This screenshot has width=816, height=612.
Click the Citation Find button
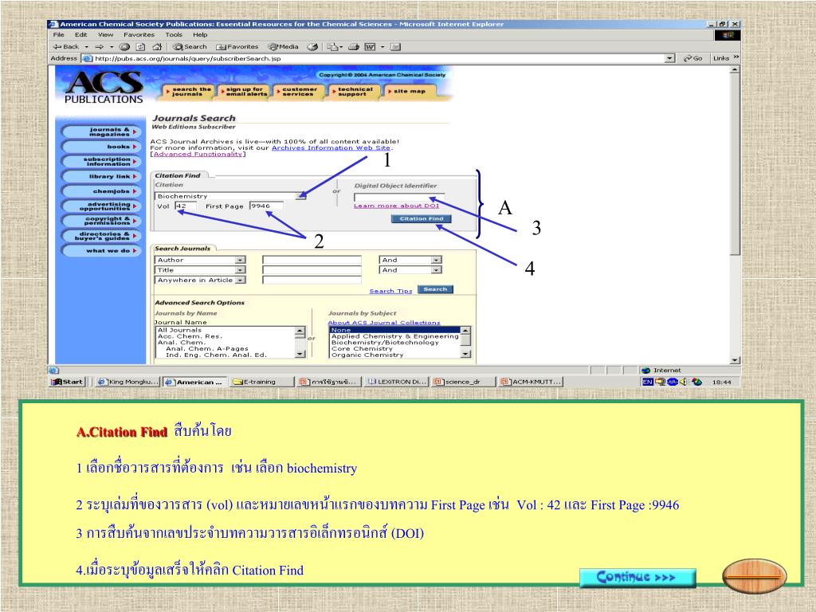[421, 219]
